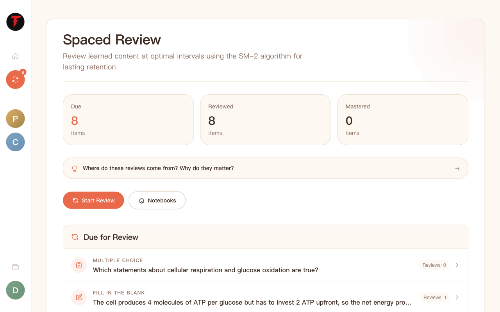Expand the 'Where do these reviews come from' banner arrow
Image resolution: width=500 pixels, height=312 pixels.
[457, 168]
